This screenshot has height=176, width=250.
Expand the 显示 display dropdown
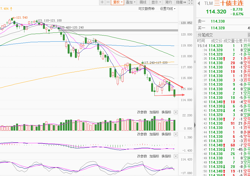[x=156, y=2]
